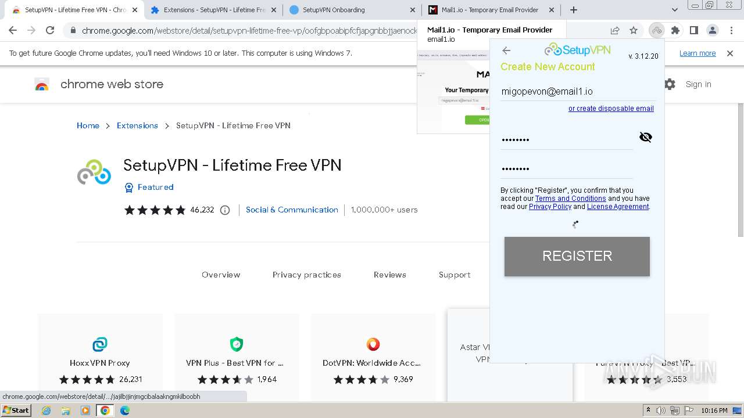Open the Privacy practices tab
744x418 pixels.
click(x=307, y=275)
